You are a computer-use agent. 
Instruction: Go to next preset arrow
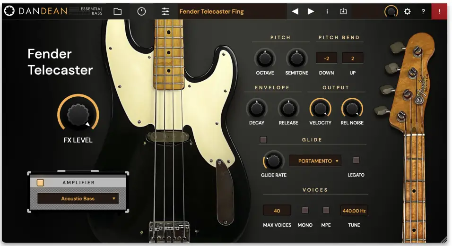311,11
